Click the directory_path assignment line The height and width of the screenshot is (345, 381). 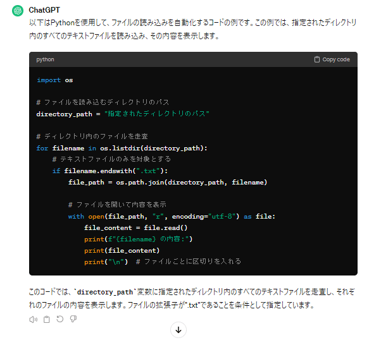[x=123, y=114]
